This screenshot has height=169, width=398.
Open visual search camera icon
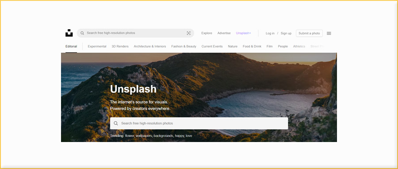coord(188,33)
